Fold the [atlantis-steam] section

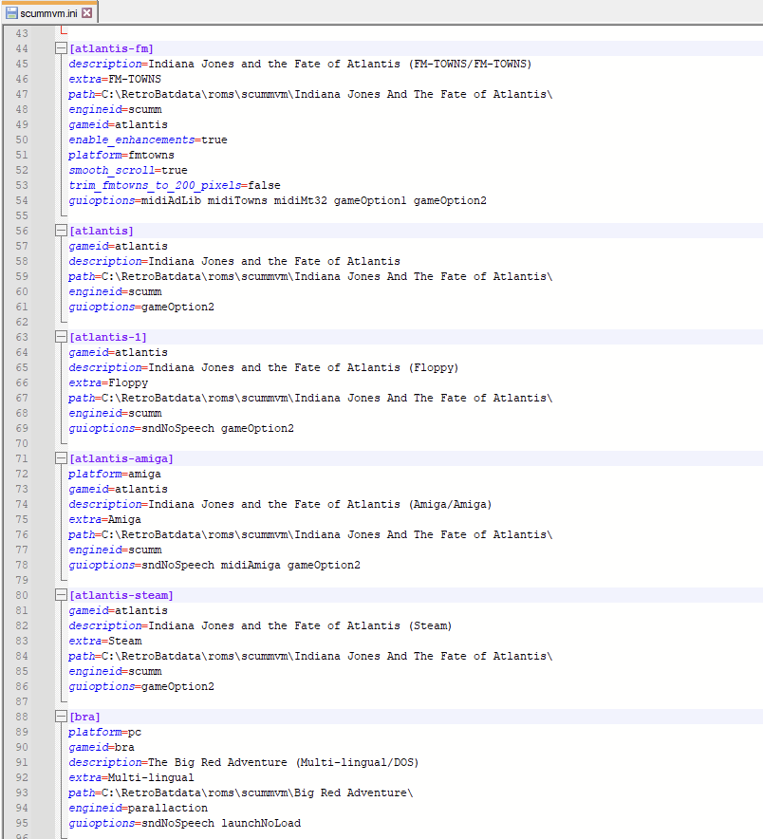63,595
